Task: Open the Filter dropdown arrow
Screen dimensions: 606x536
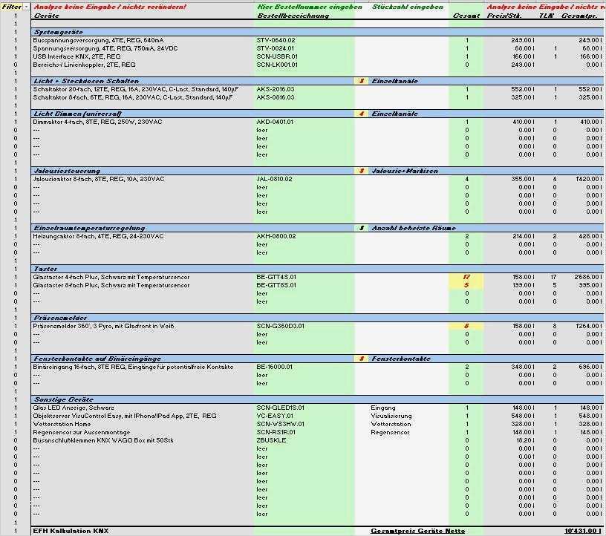Action: [x=26, y=7]
